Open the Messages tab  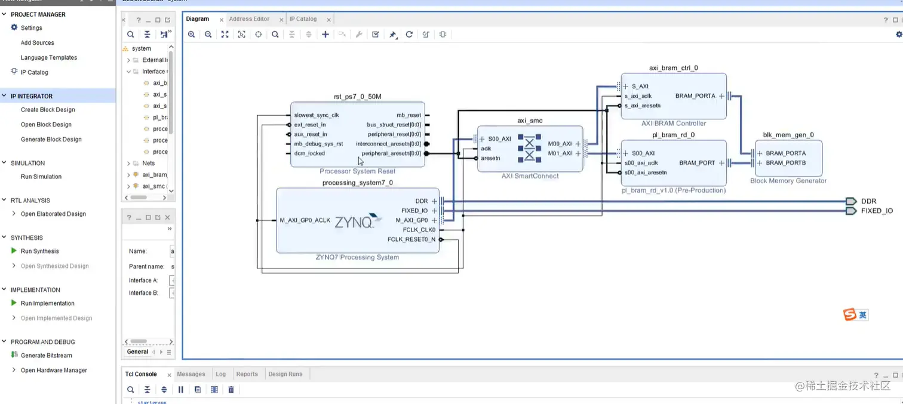click(x=191, y=374)
